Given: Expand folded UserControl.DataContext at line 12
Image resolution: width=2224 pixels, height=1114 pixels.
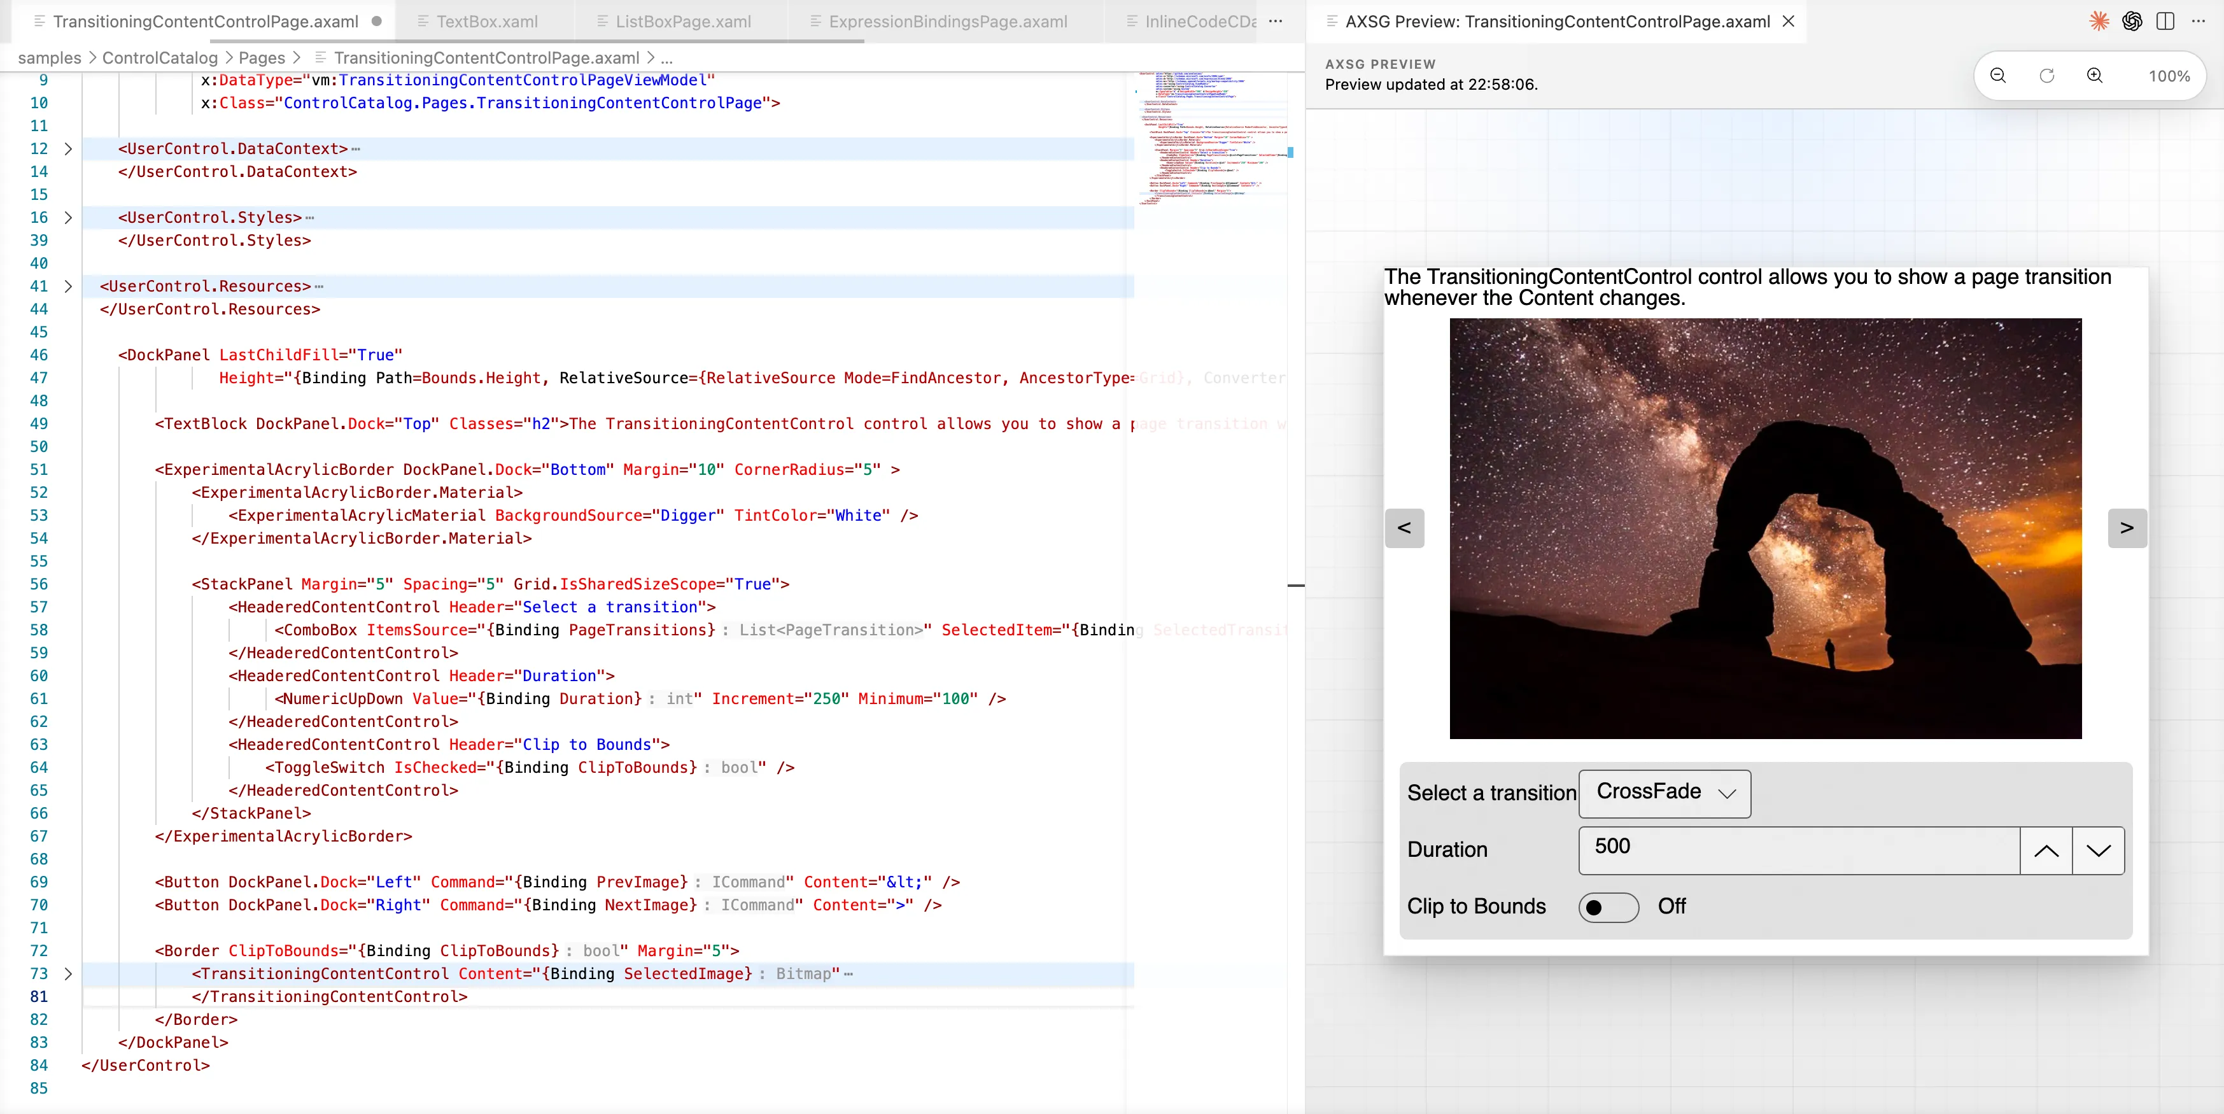Looking at the screenshot, I should [68, 148].
